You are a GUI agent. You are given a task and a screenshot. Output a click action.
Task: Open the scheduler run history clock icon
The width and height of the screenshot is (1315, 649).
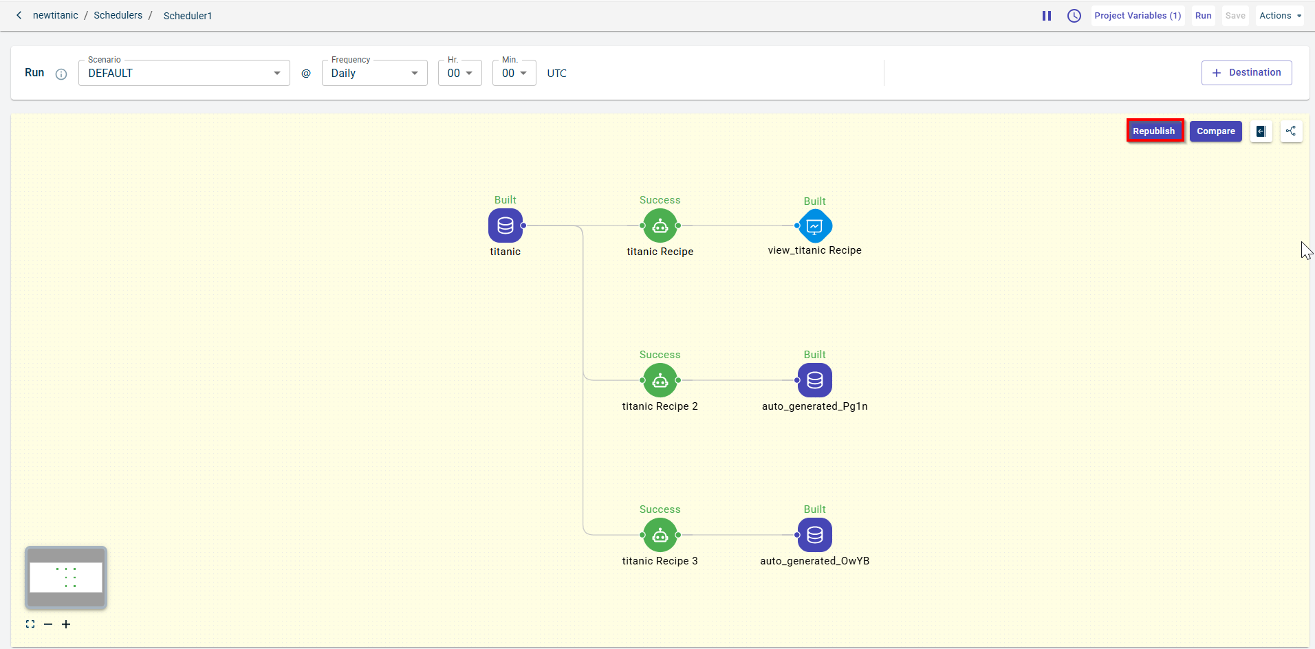pyautogui.click(x=1074, y=16)
